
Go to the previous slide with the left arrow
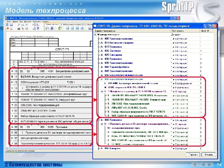tap(203, 165)
